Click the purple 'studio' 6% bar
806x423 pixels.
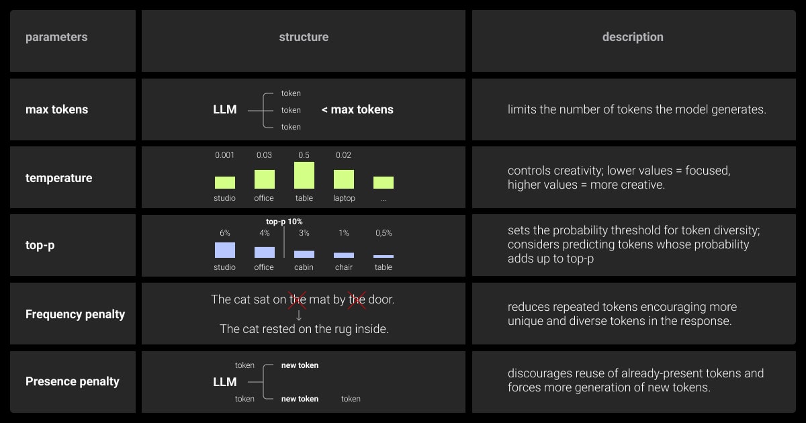coord(225,250)
